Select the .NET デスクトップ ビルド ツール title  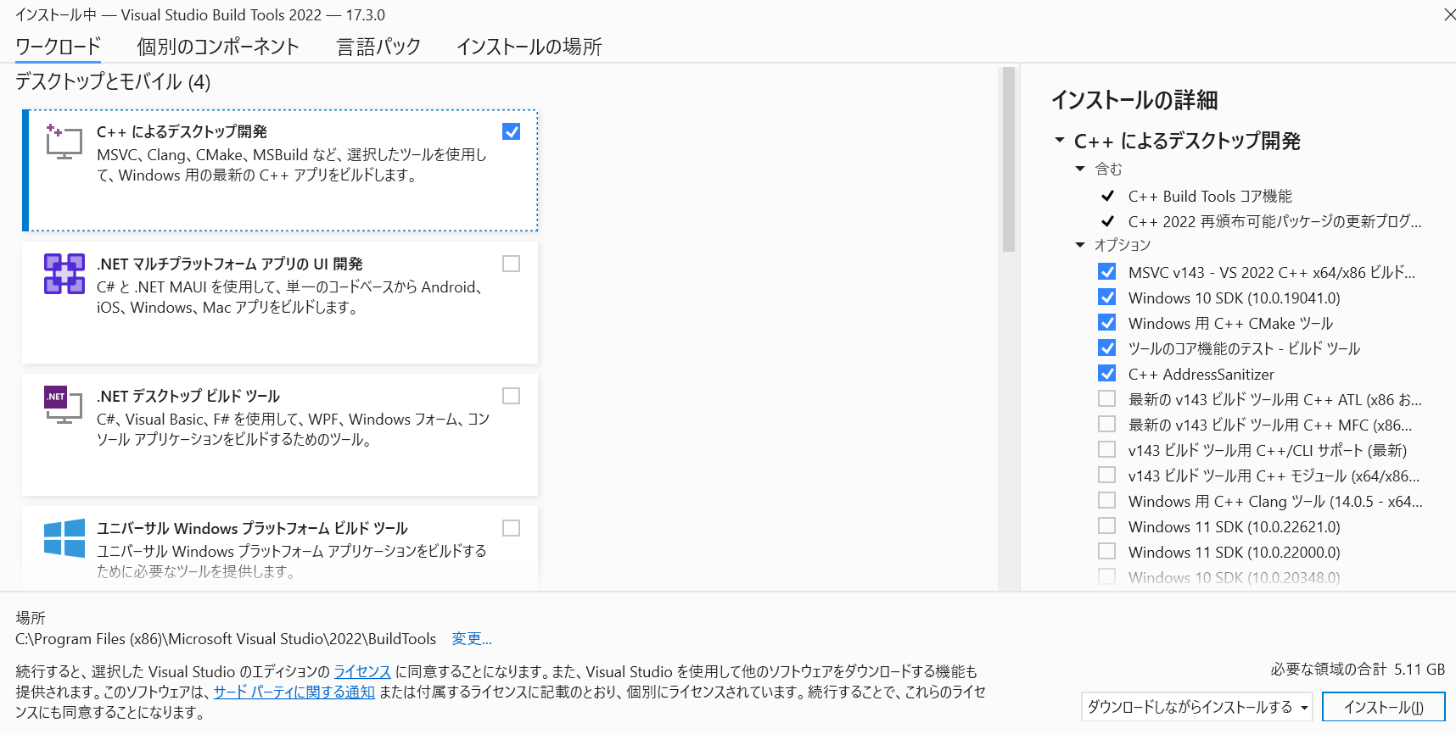click(x=188, y=396)
